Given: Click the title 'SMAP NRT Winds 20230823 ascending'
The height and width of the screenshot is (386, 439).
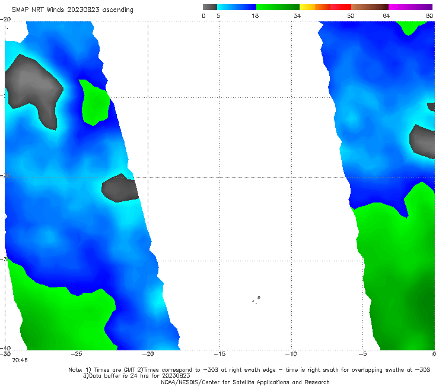Looking at the screenshot, I should [72, 10].
